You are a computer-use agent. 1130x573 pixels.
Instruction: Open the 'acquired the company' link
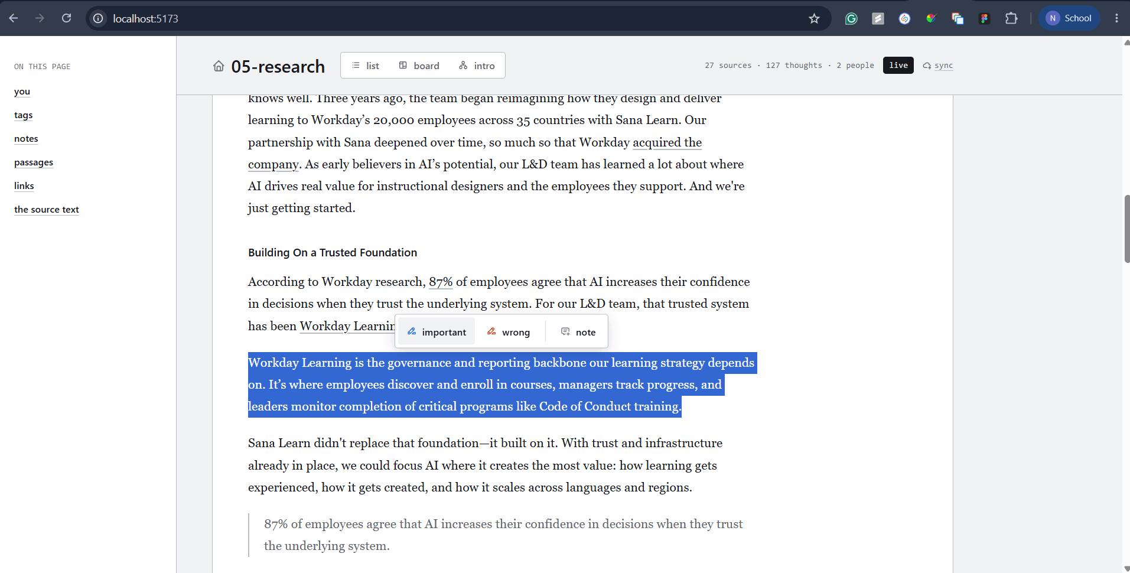667,142
